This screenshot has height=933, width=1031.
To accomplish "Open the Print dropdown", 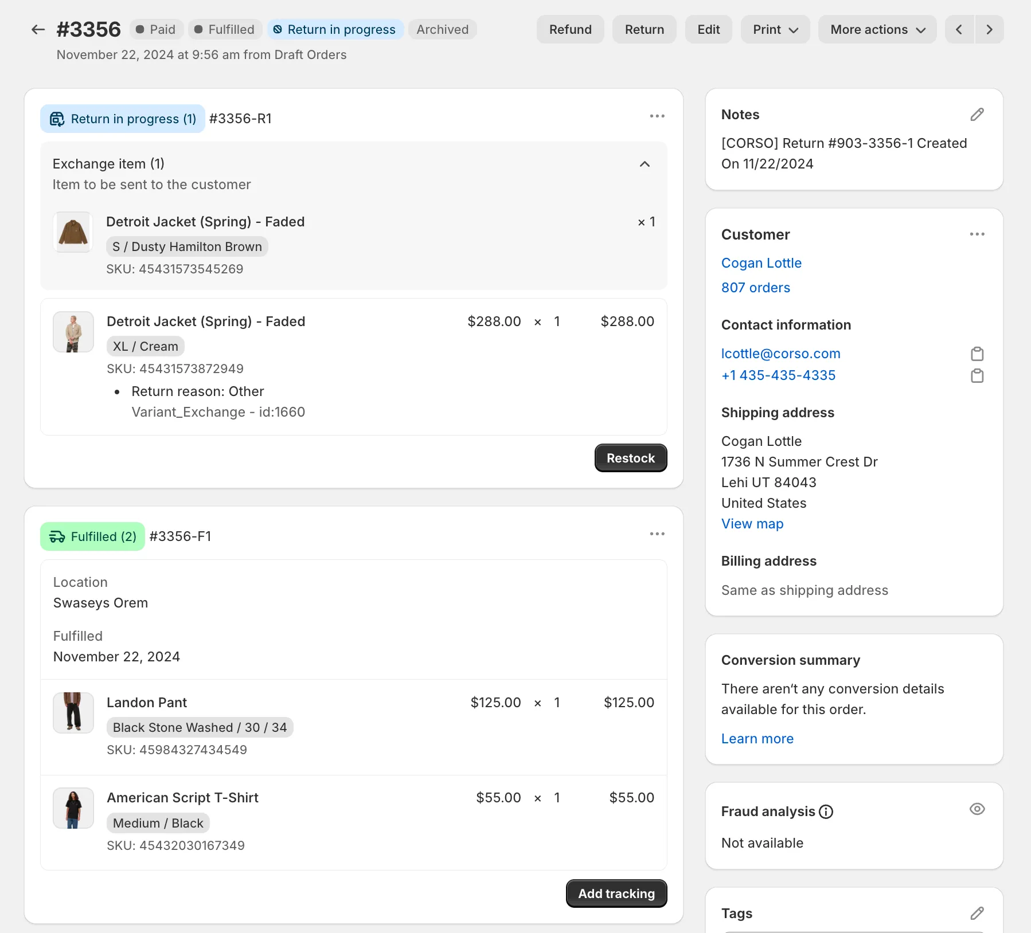I will click(x=775, y=29).
